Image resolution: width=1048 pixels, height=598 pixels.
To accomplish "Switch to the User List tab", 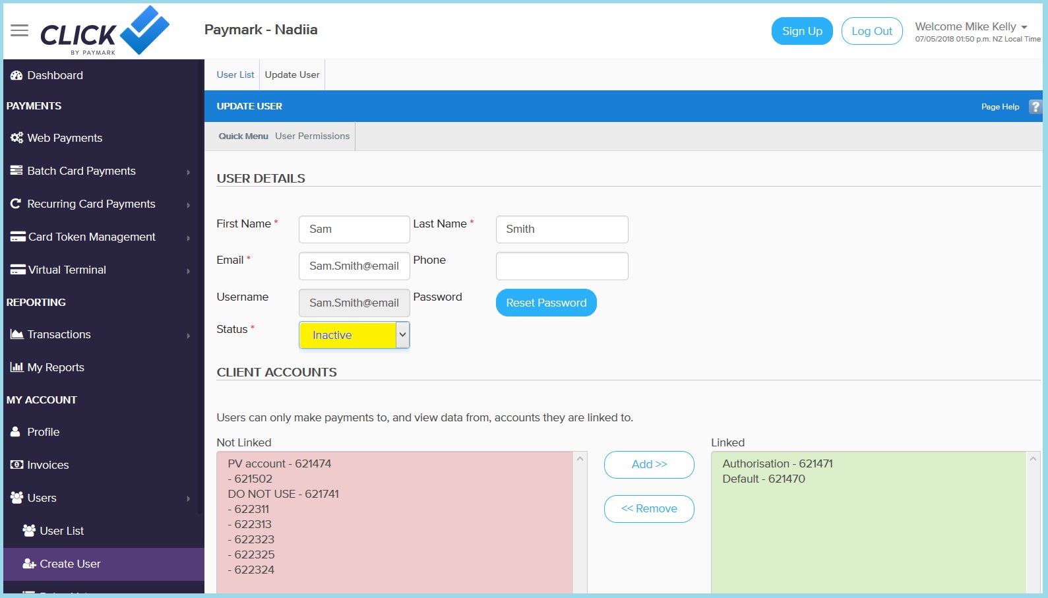I will (235, 75).
